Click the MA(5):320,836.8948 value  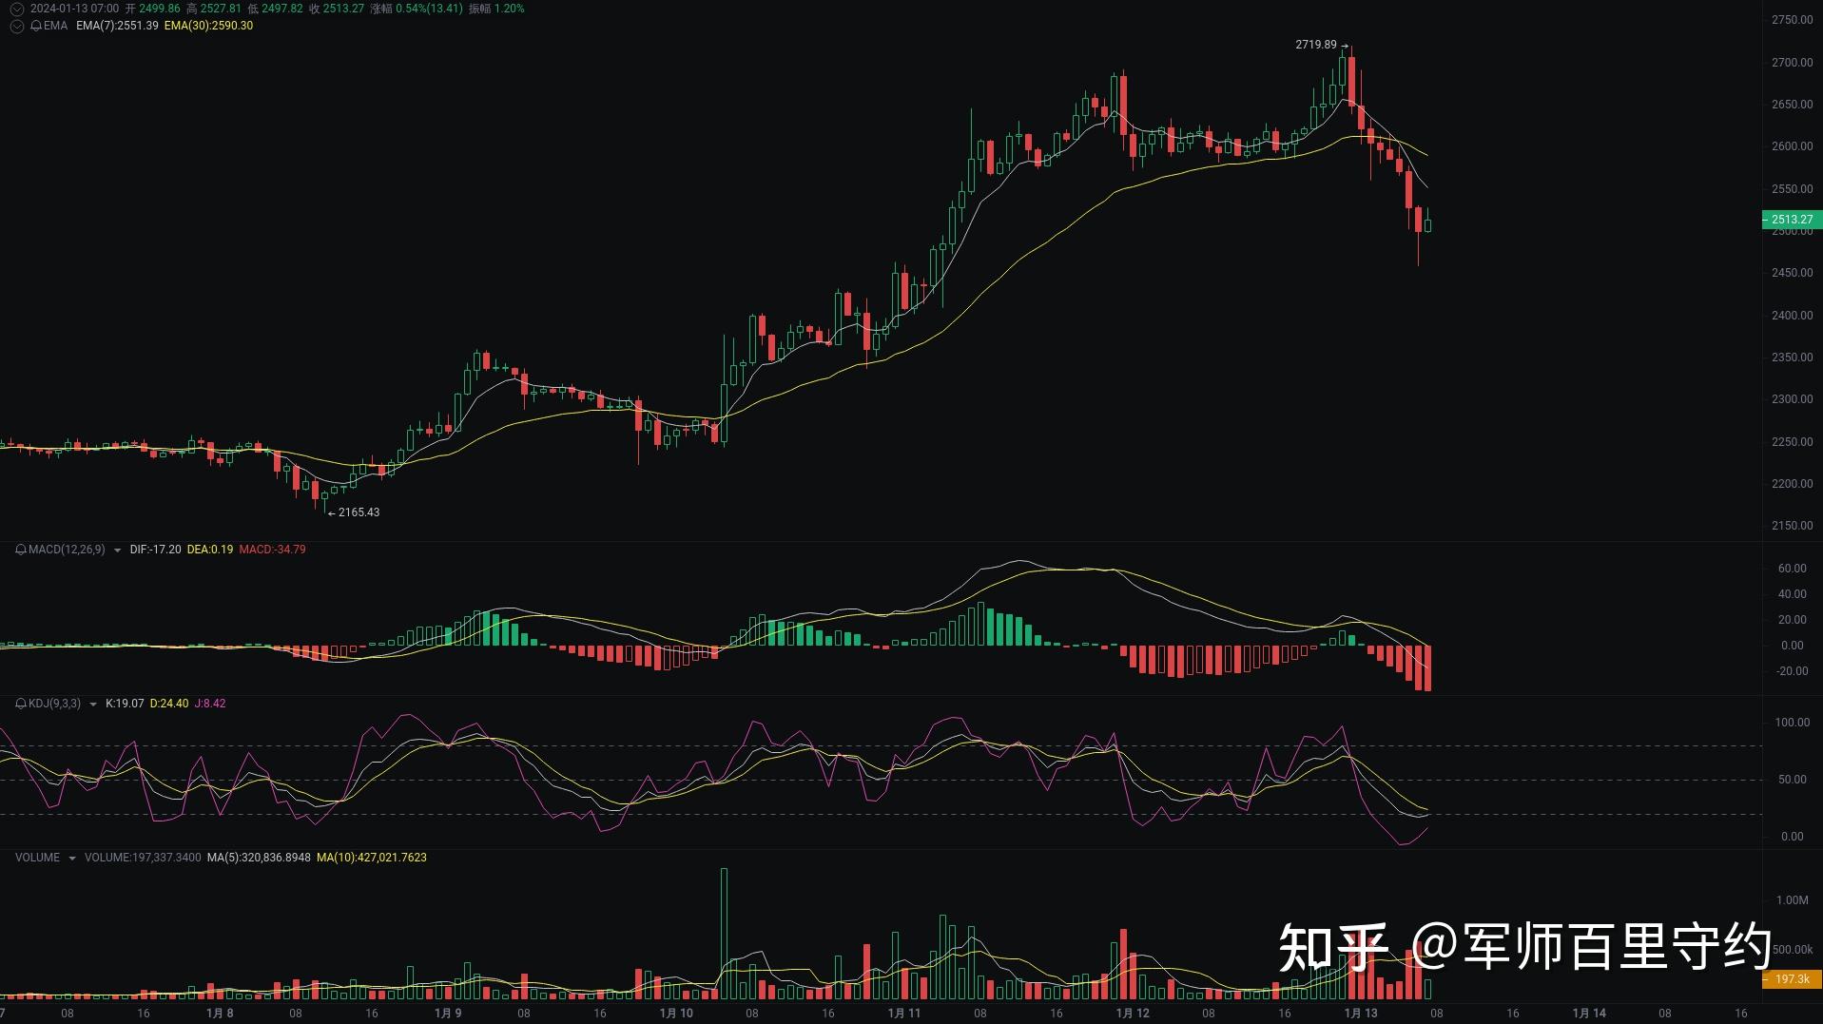(x=259, y=858)
